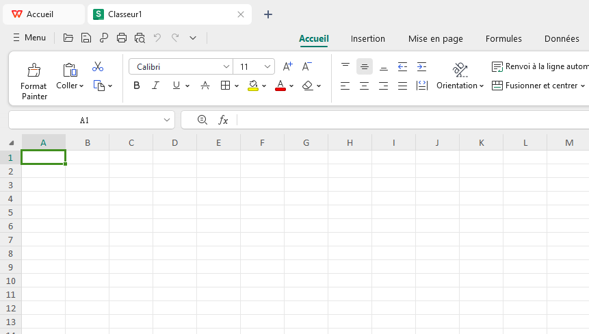Copy selection icon
Screen dimensions: 589x334
pyautogui.click(x=99, y=86)
